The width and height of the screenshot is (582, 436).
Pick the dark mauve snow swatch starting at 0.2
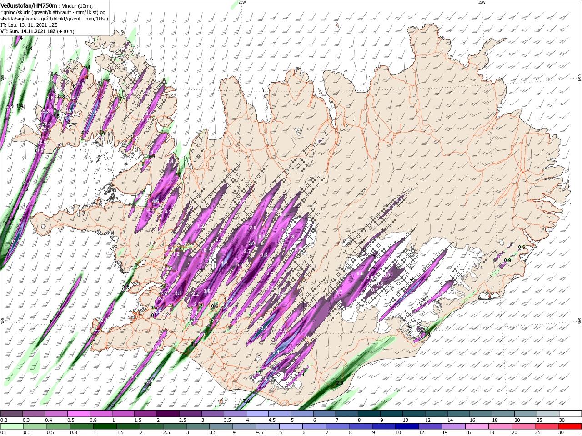[x=11, y=413]
